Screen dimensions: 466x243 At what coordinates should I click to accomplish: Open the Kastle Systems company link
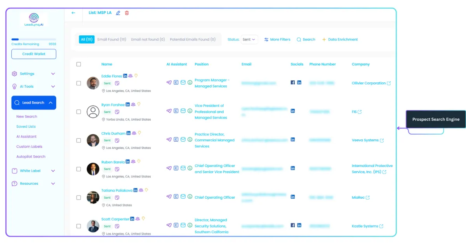point(365,226)
